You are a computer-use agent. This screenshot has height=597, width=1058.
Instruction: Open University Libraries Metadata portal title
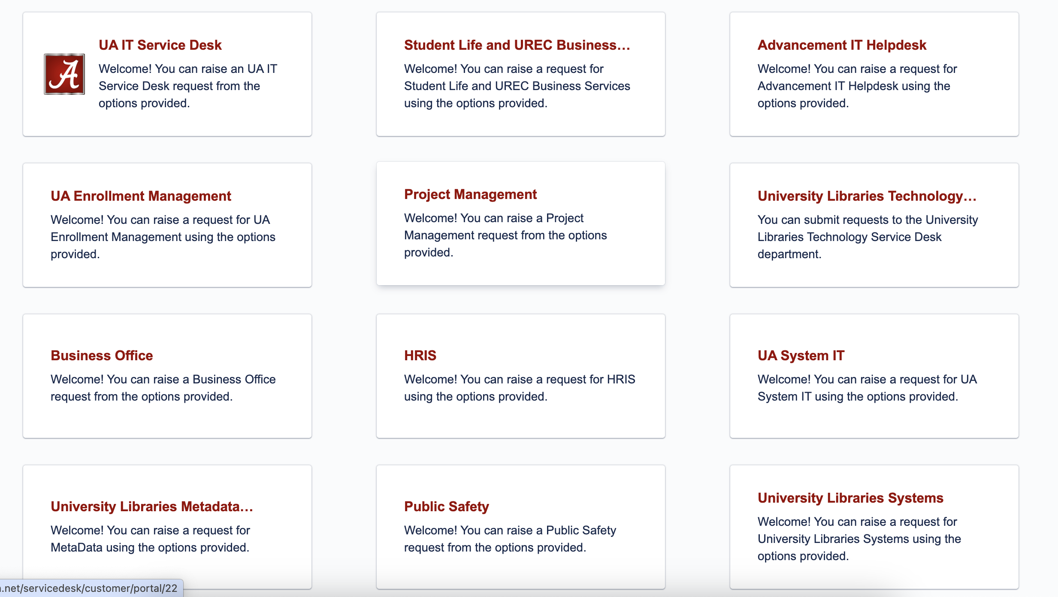(x=152, y=507)
